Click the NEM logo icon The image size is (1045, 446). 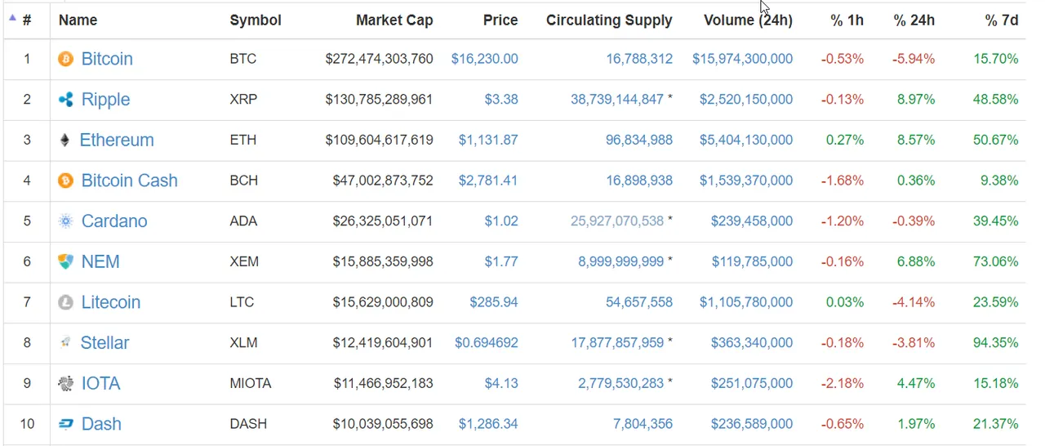pyautogui.click(x=65, y=261)
